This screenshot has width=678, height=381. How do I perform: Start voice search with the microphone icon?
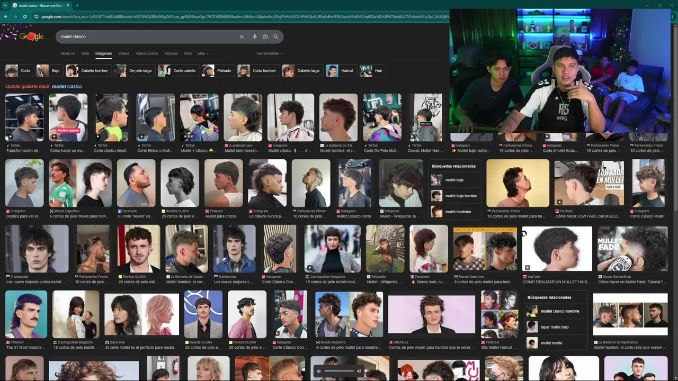coord(255,37)
